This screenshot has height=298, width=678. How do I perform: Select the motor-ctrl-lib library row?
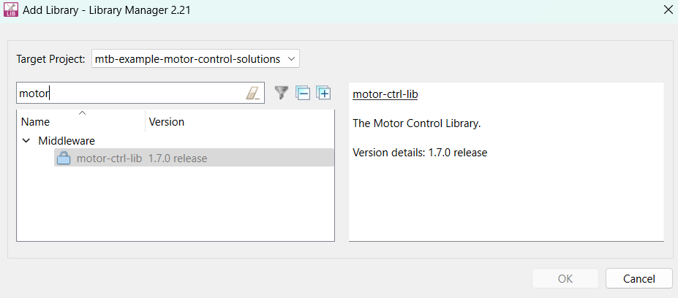(109, 158)
